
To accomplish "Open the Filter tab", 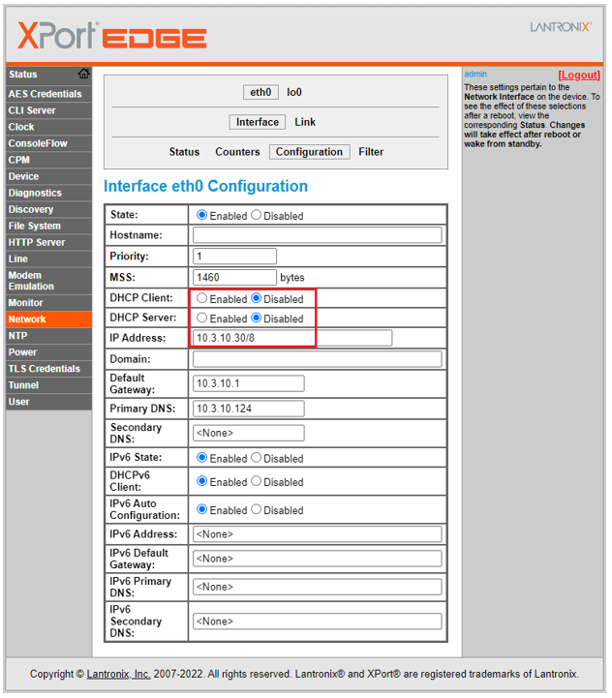I will pos(371,152).
